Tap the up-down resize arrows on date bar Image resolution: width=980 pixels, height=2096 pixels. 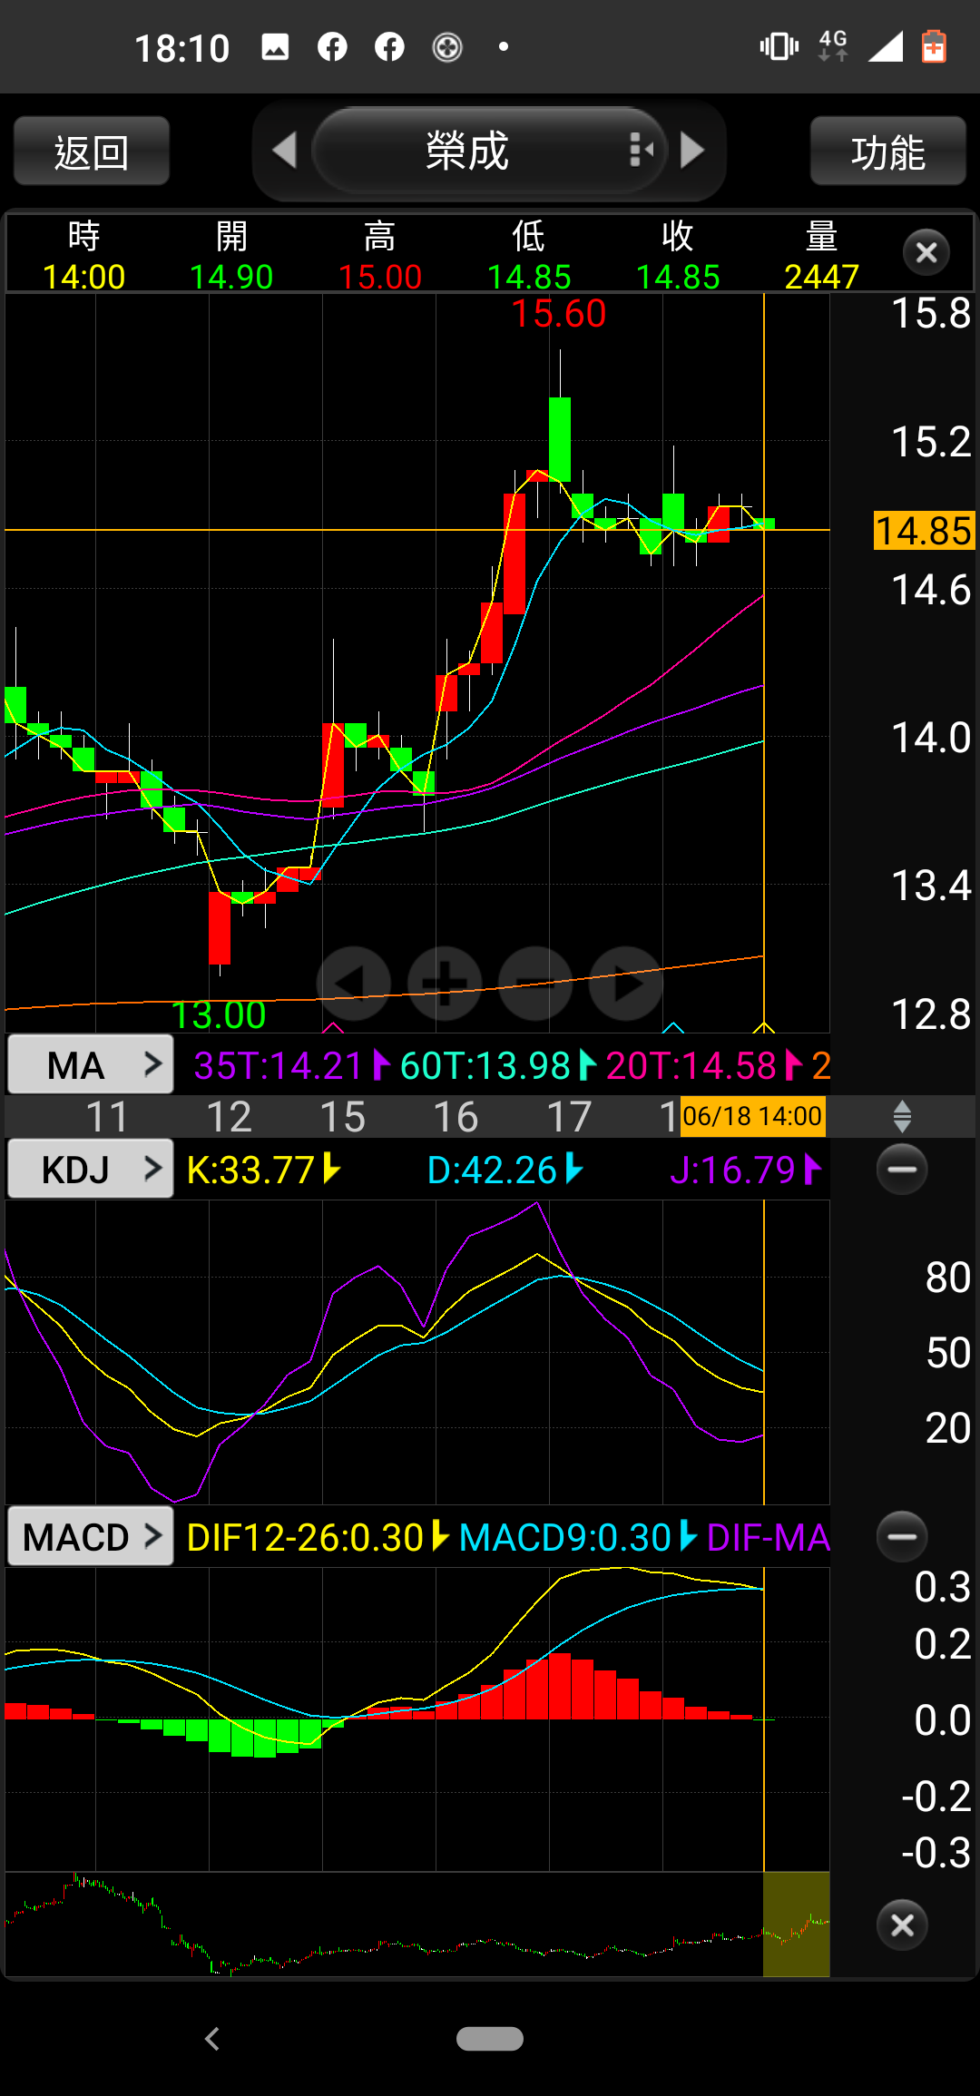902,1116
